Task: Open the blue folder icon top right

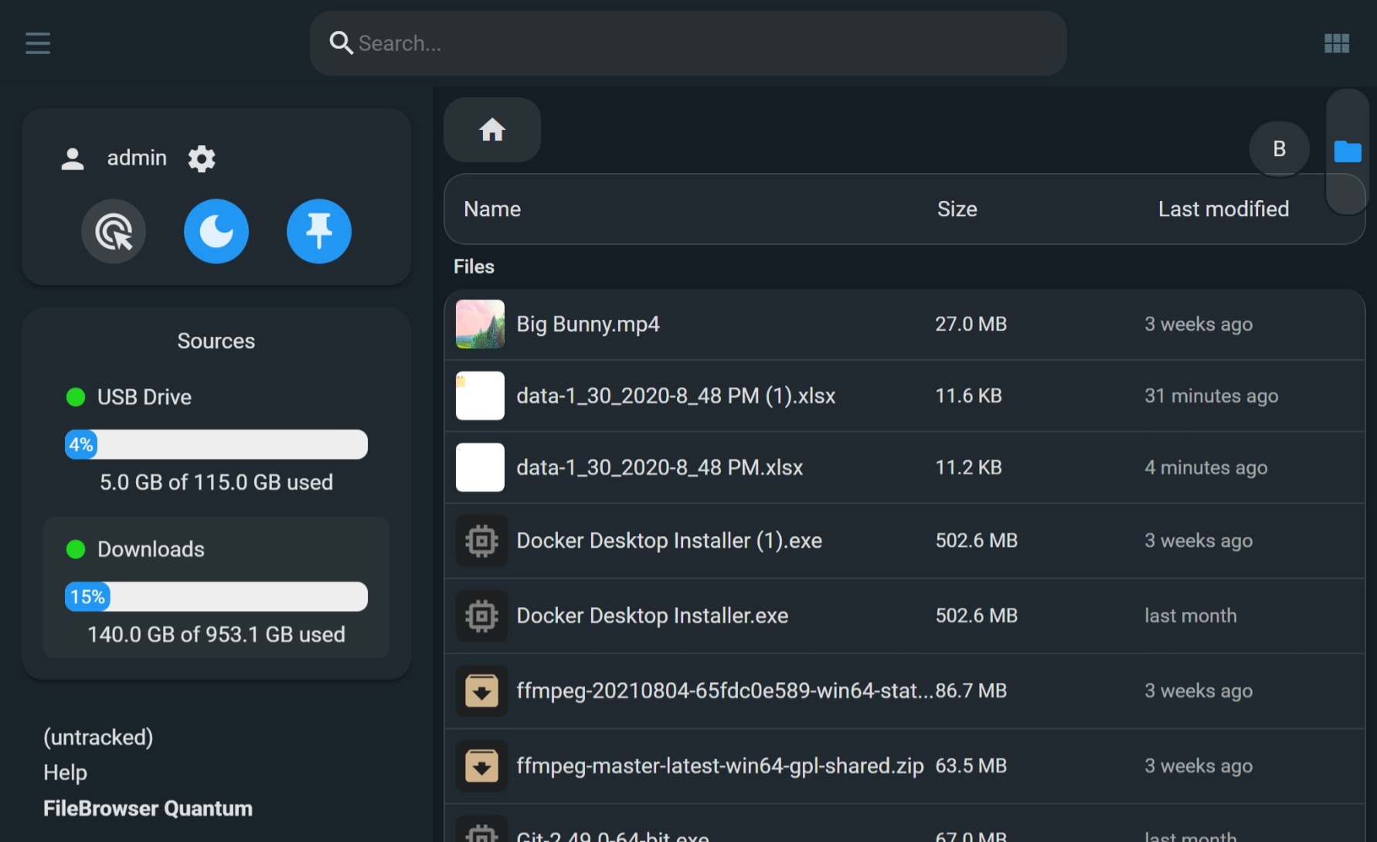Action: [x=1347, y=151]
